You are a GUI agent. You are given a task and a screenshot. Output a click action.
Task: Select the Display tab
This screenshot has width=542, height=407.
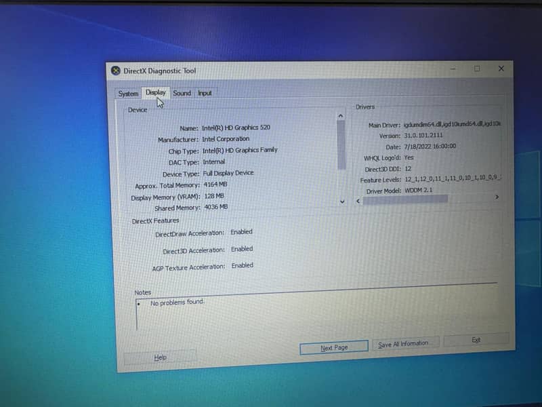156,92
